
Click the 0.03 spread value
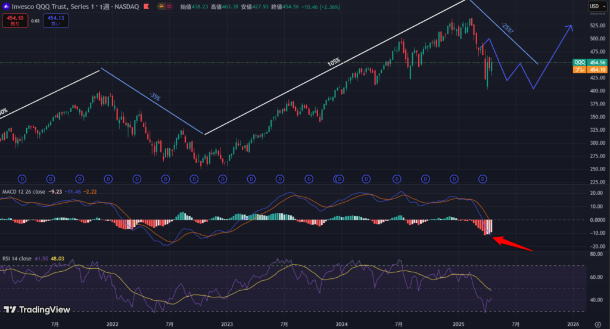pyautogui.click(x=35, y=21)
